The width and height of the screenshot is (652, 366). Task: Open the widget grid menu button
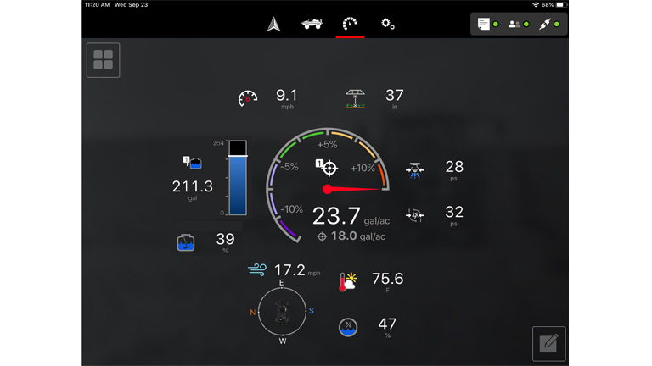point(103,60)
